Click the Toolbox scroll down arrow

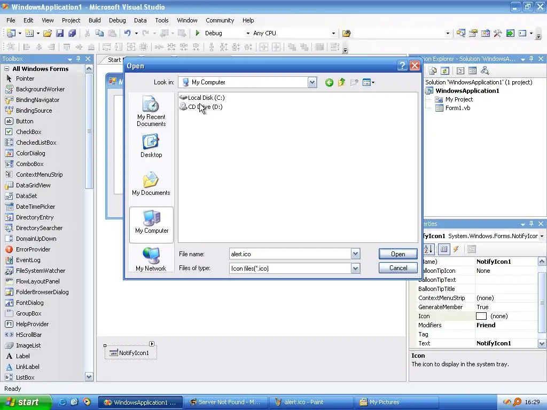[89, 377]
